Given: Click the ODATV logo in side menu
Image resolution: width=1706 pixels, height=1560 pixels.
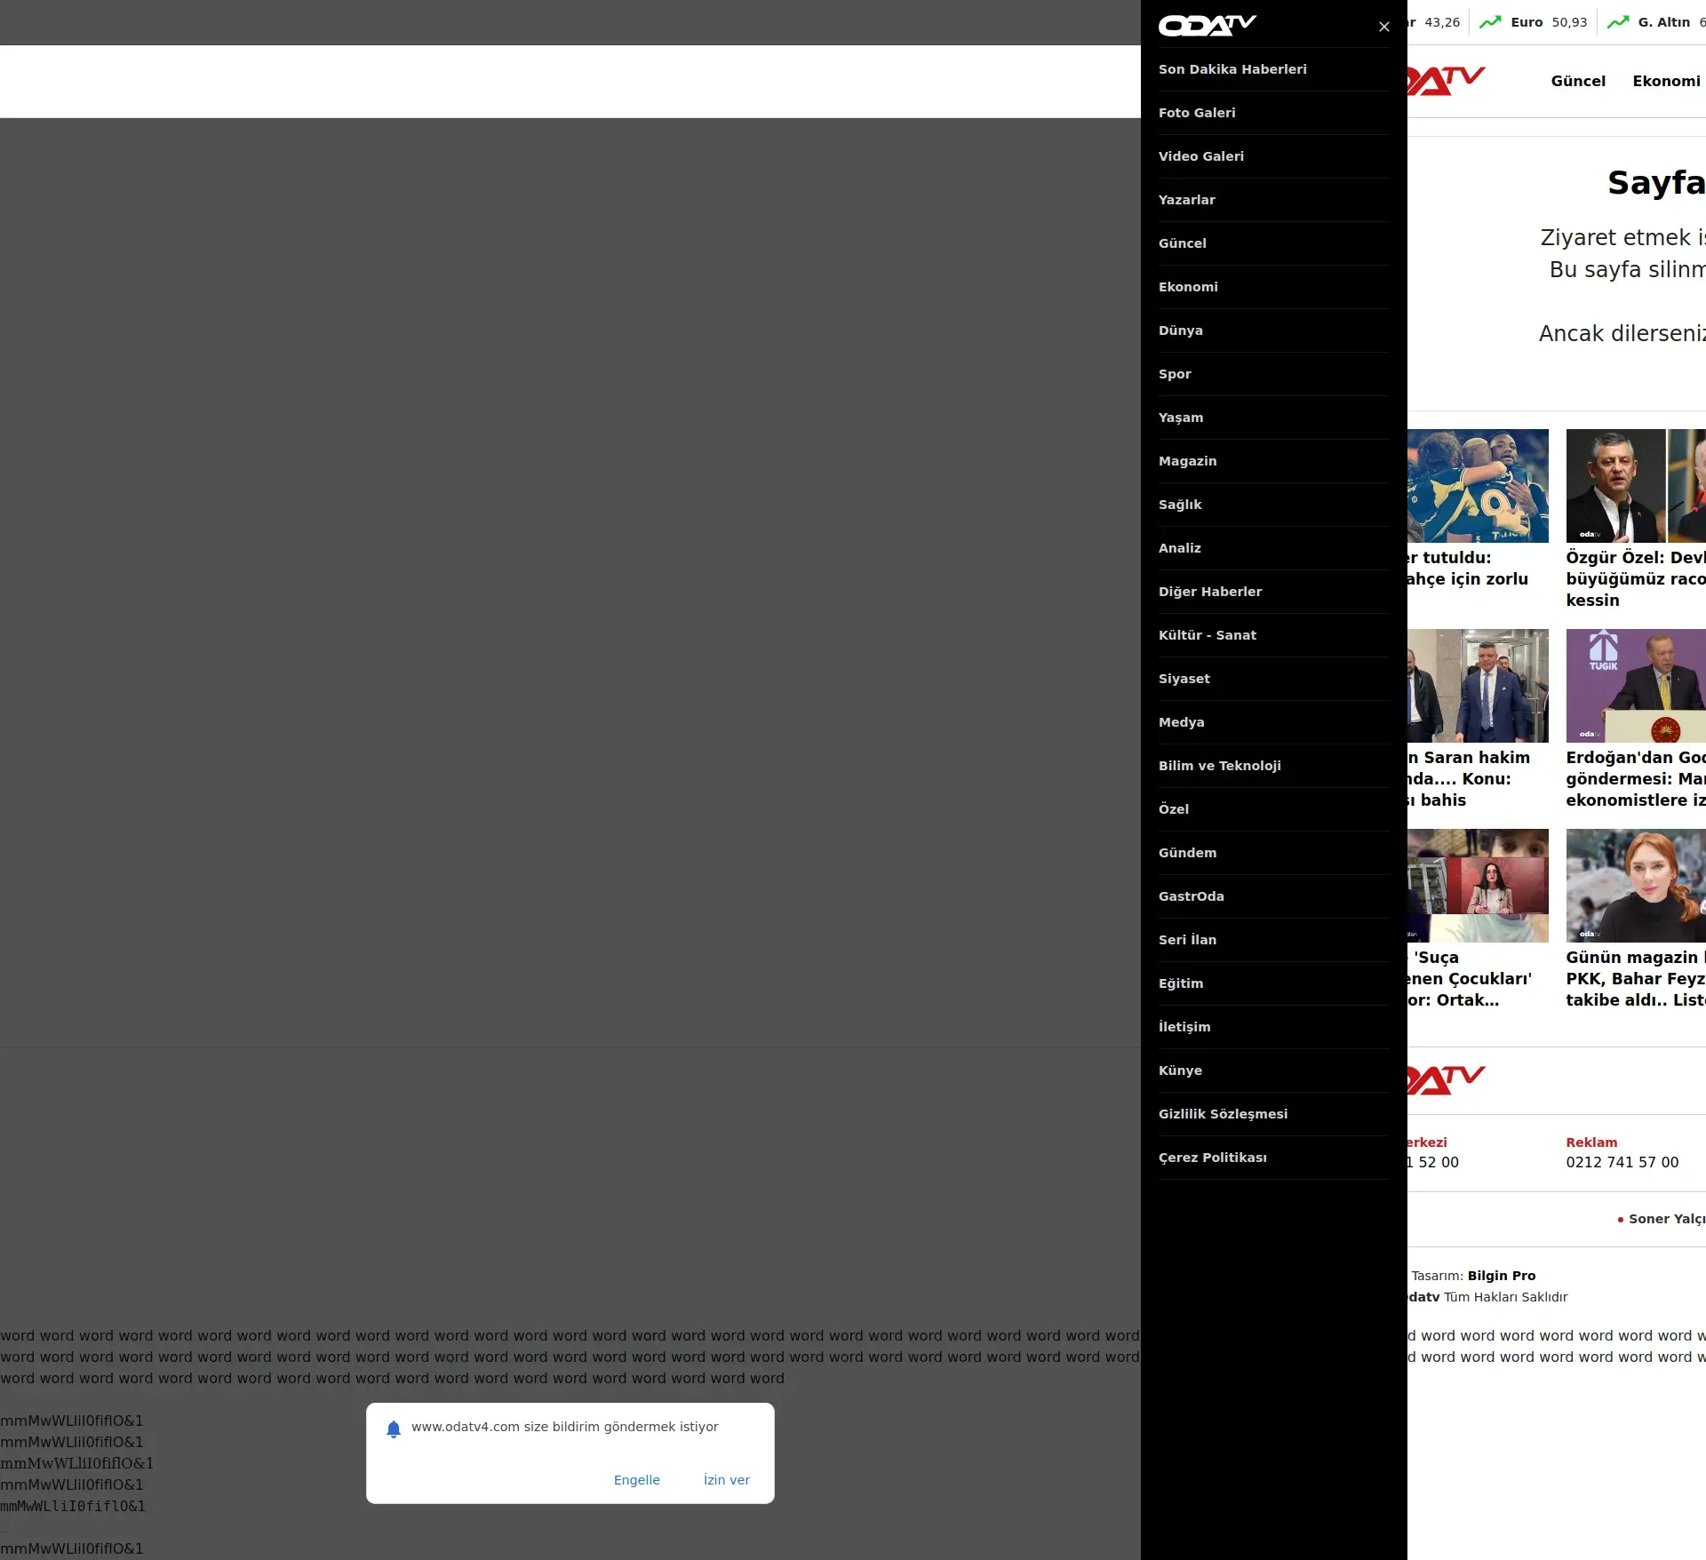Looking at the screenshot, I should click(x=1207, y=25).
